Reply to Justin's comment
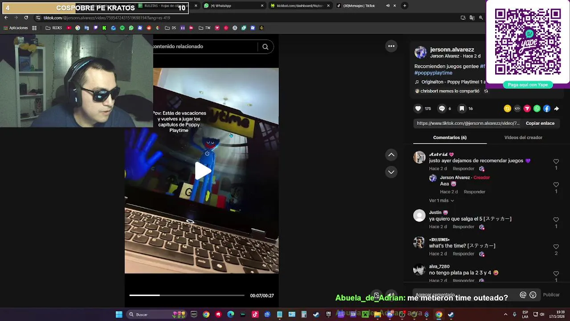This screenshot has width=570, height=321. click(x=463, y=227)
